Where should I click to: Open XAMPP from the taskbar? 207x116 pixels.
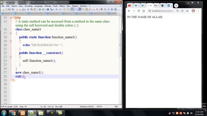tap(23, 113)
